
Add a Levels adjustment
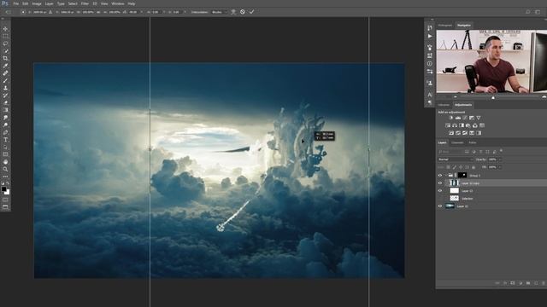458,118
